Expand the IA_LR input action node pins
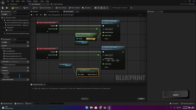The height and width of the screenshot is (110, 196). coord(47,58)
